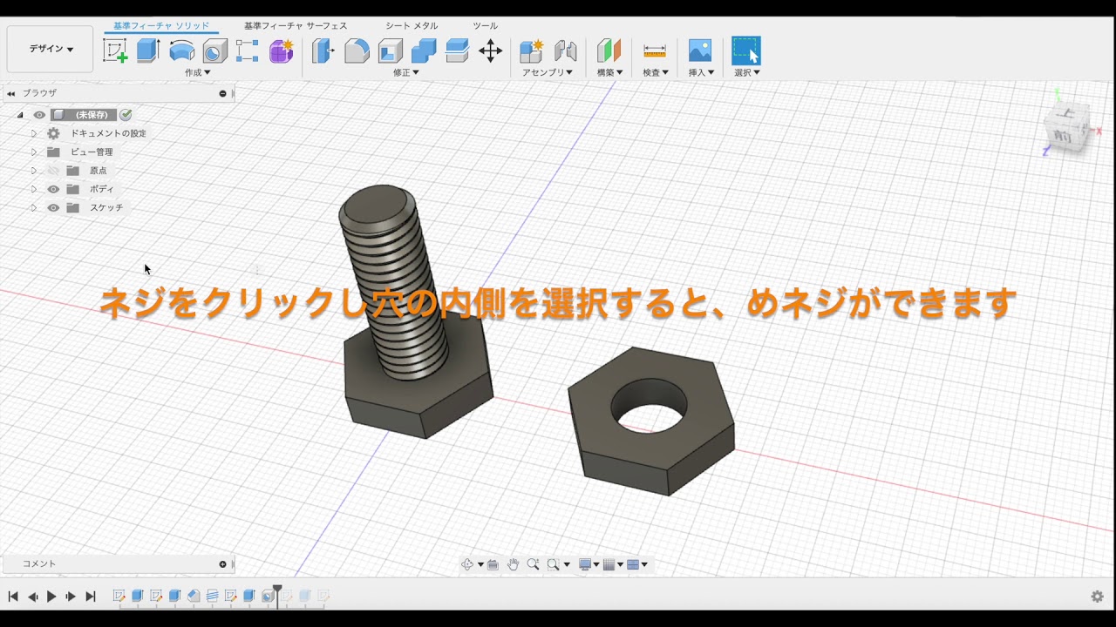The image size is (1116, 627).
Task: Collapse the root (未保存) tree node
Action: click(20, 115)
